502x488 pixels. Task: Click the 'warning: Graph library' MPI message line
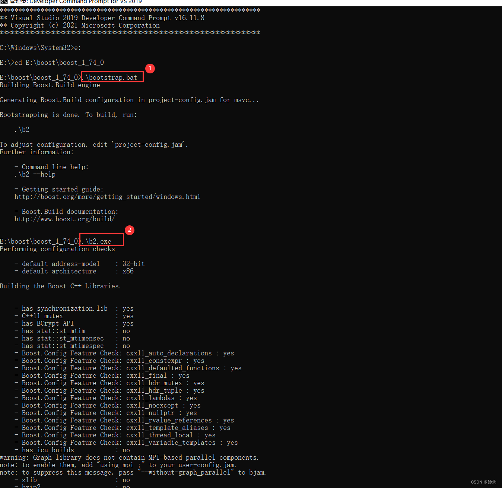[129, 457]
